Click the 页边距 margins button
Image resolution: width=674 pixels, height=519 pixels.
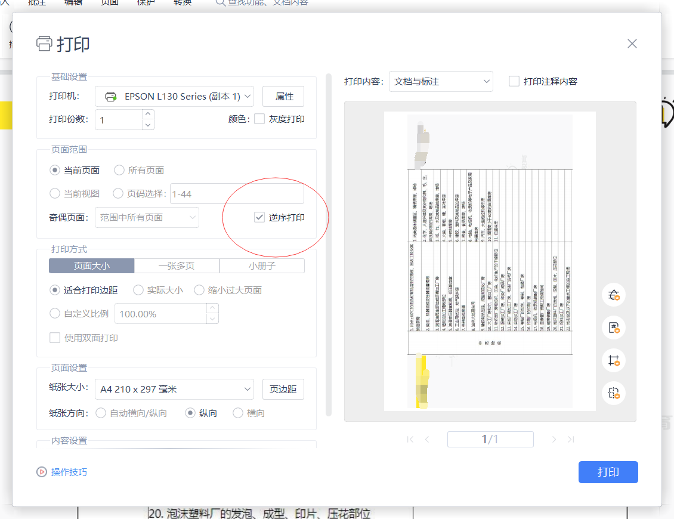pyautogui.click(x=283, y=389)
